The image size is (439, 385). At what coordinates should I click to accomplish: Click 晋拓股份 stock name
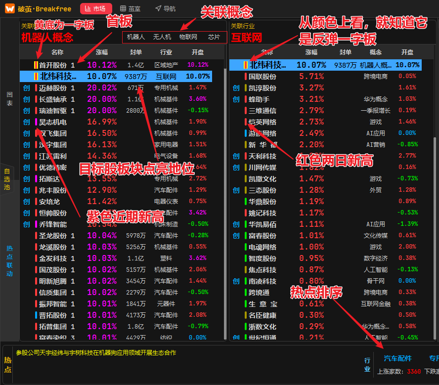click(x=52, y=315)
